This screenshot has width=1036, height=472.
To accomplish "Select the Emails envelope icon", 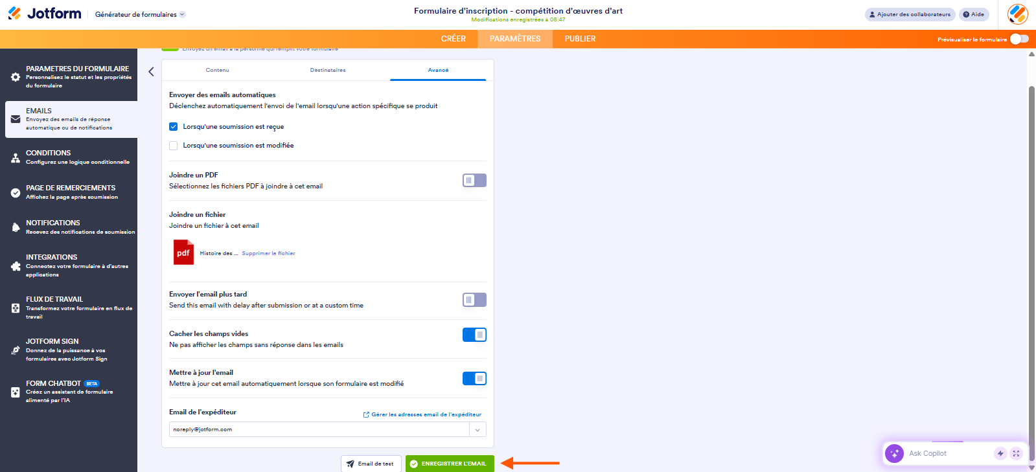I will (16, 119).
